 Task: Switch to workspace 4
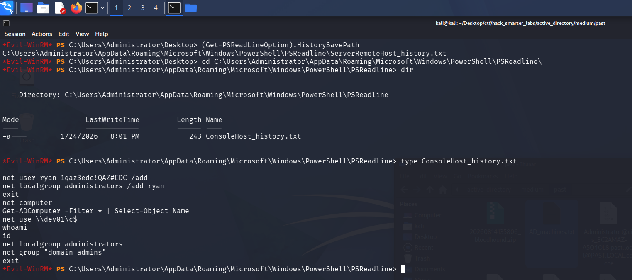[156, 7]
